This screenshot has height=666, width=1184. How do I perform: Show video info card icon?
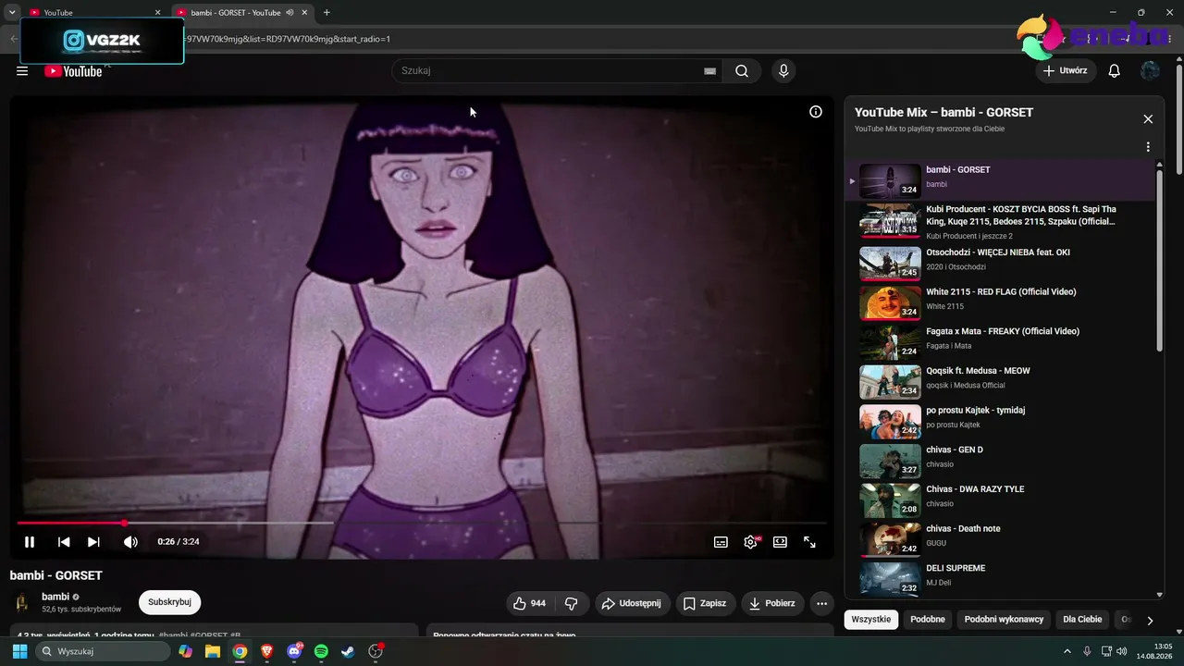pyautogui.click(x=816, y=112)
